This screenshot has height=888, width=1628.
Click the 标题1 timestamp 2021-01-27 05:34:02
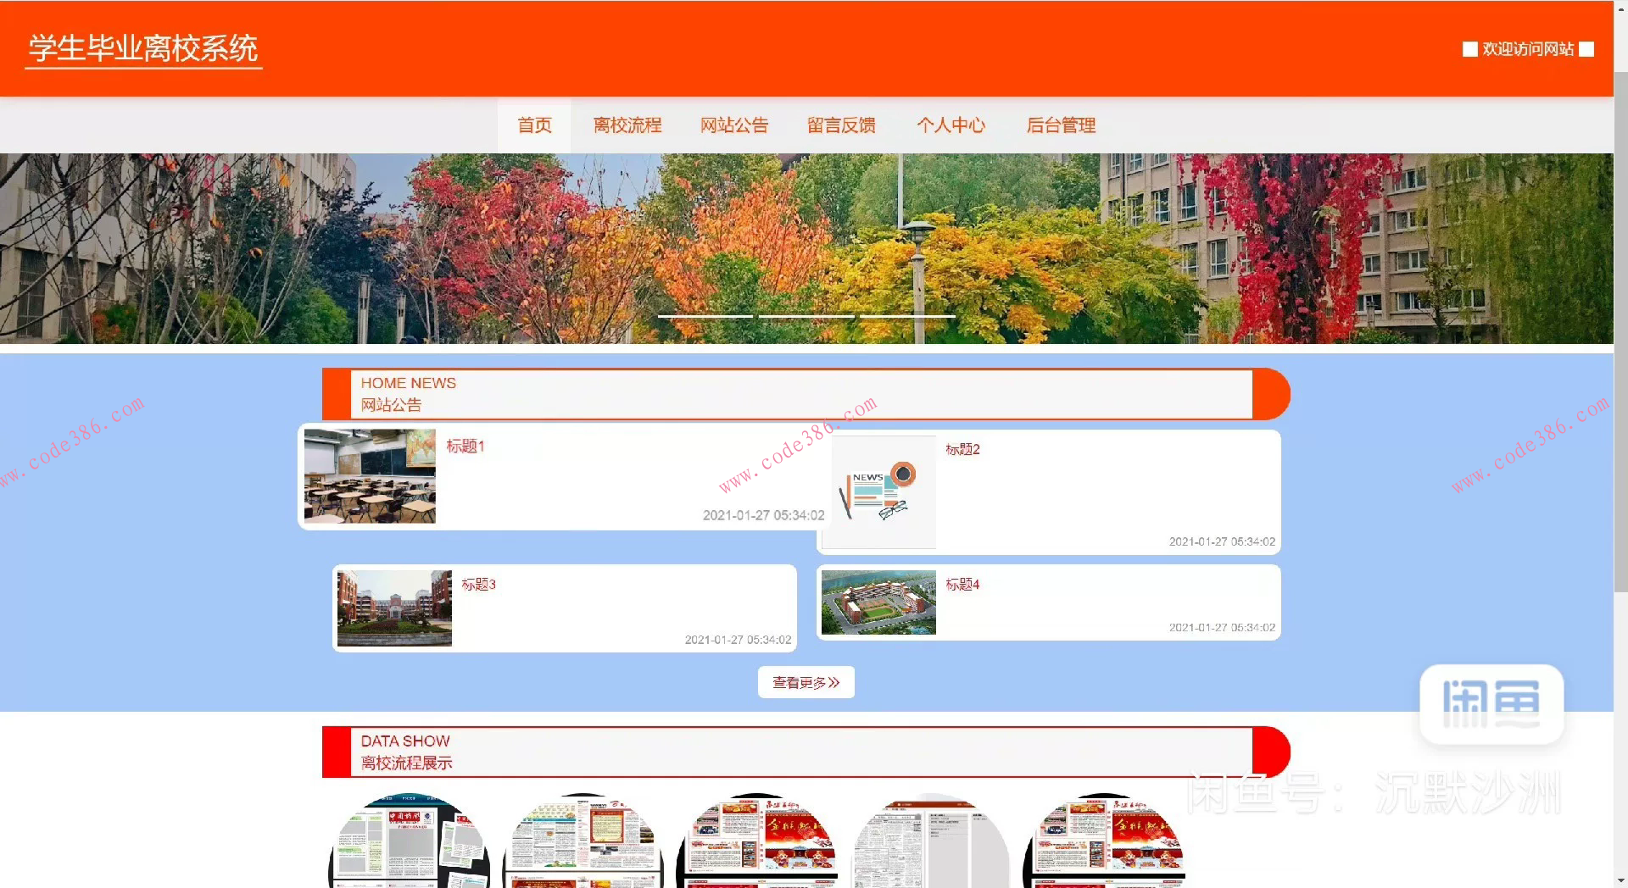coord(763,515)
